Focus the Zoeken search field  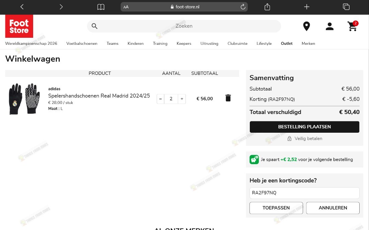click(184, 26)
